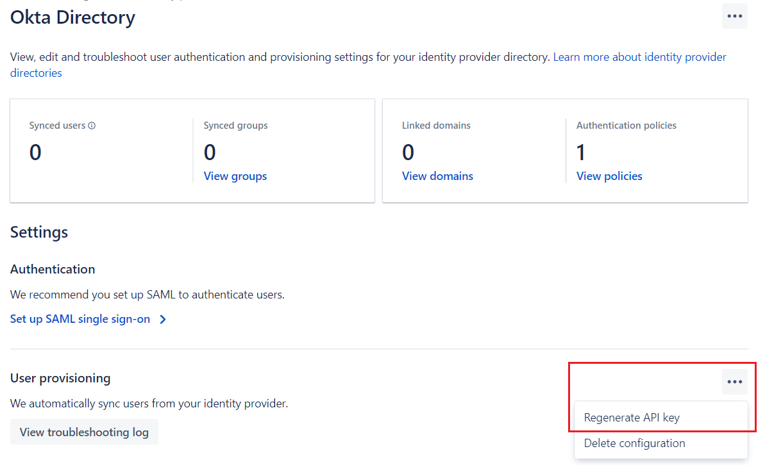765x465 pixels.
Task: Click Set up SAML single sign-on
Action: [80, 319]
